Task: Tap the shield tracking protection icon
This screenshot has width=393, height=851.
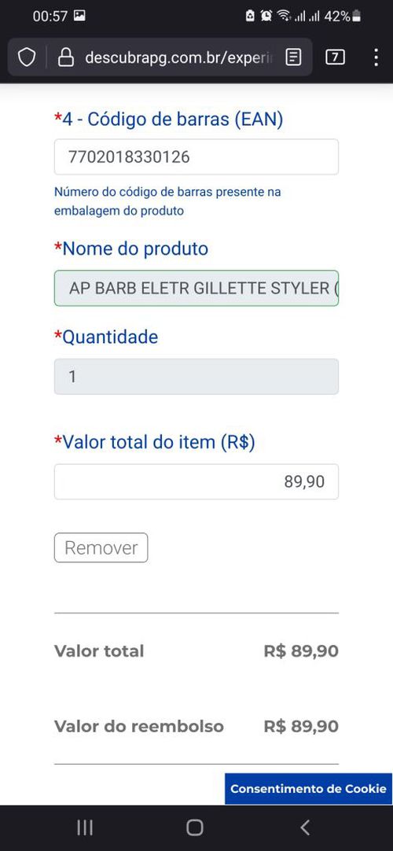Action: click(x=27, y=57)
